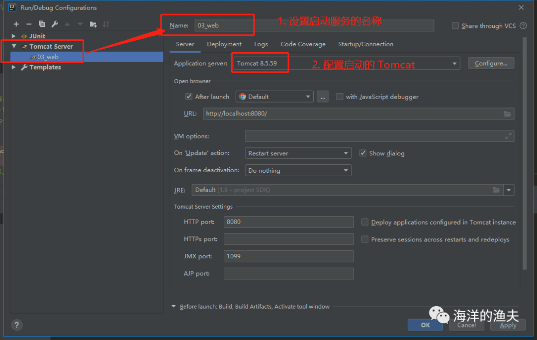The height and width of the screenshot is (340, 537).
Task: Open the JRE dropdown arrow
Action: [x=509, y=190]
